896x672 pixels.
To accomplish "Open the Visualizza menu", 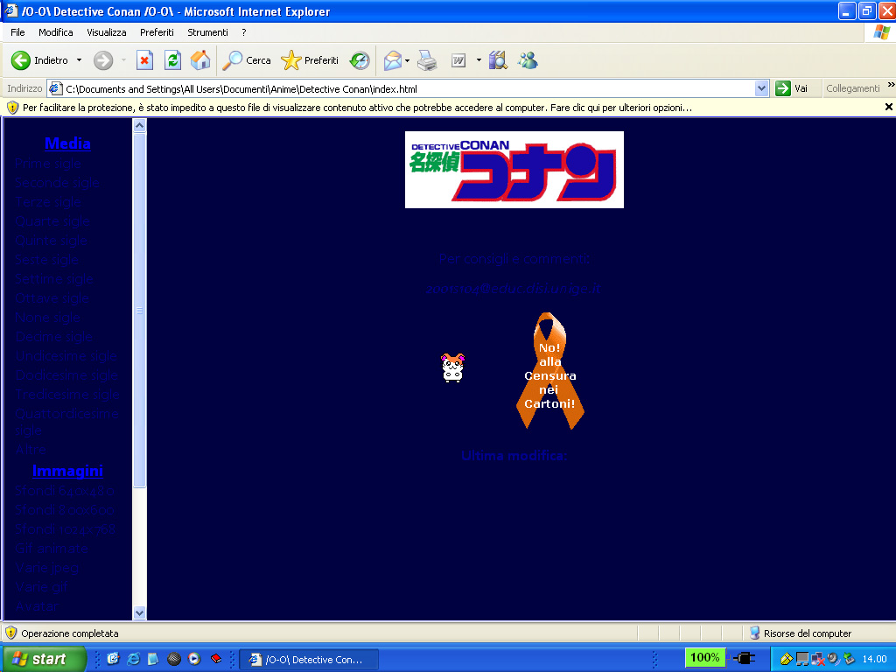I will [106, 32].
